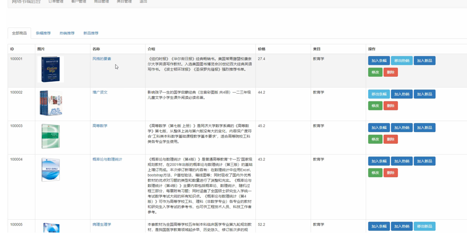Click 退出 to log out
The image size is (467, 242).
[144, 1]
